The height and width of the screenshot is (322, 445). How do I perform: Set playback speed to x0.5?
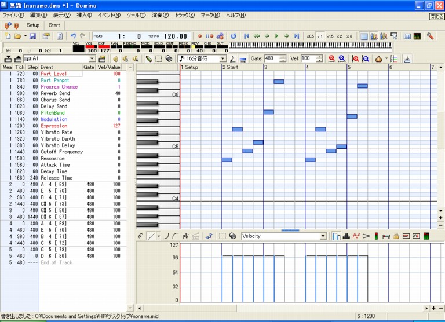[x=310, y=36]
